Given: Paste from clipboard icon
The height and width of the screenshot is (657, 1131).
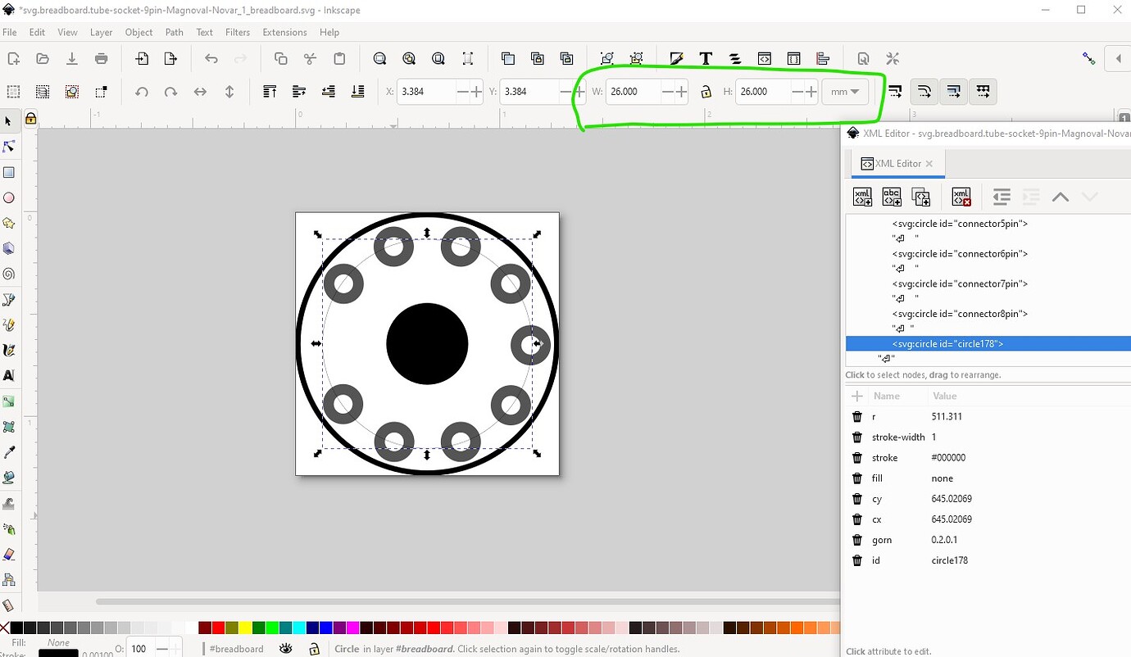Looking at the screenshot, I should tap(339, 58).
